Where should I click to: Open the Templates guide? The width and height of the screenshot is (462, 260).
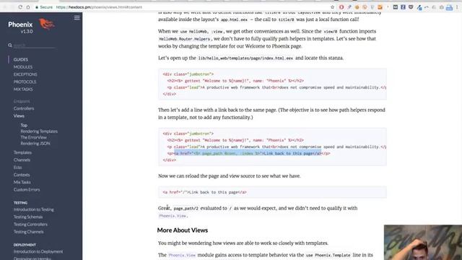(22, 152)
